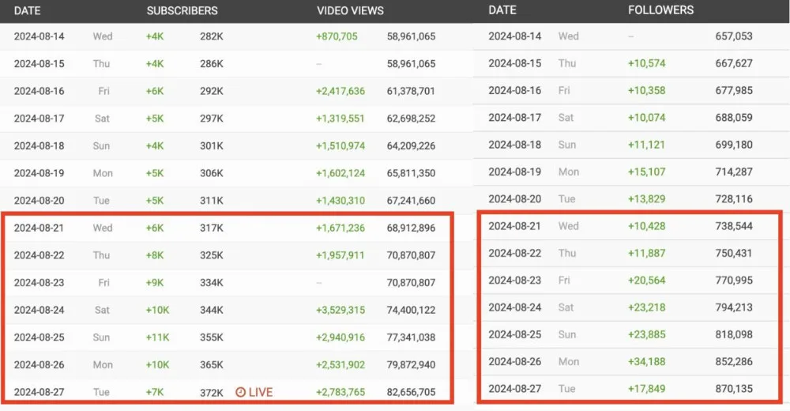Click the clock icon beside LIVE
790x411 pixels.
click(x=240, y=392)
